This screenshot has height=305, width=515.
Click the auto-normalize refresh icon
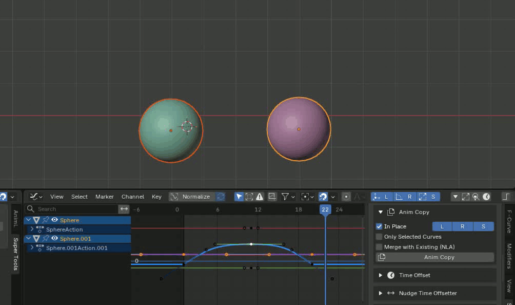click(221, 197)
